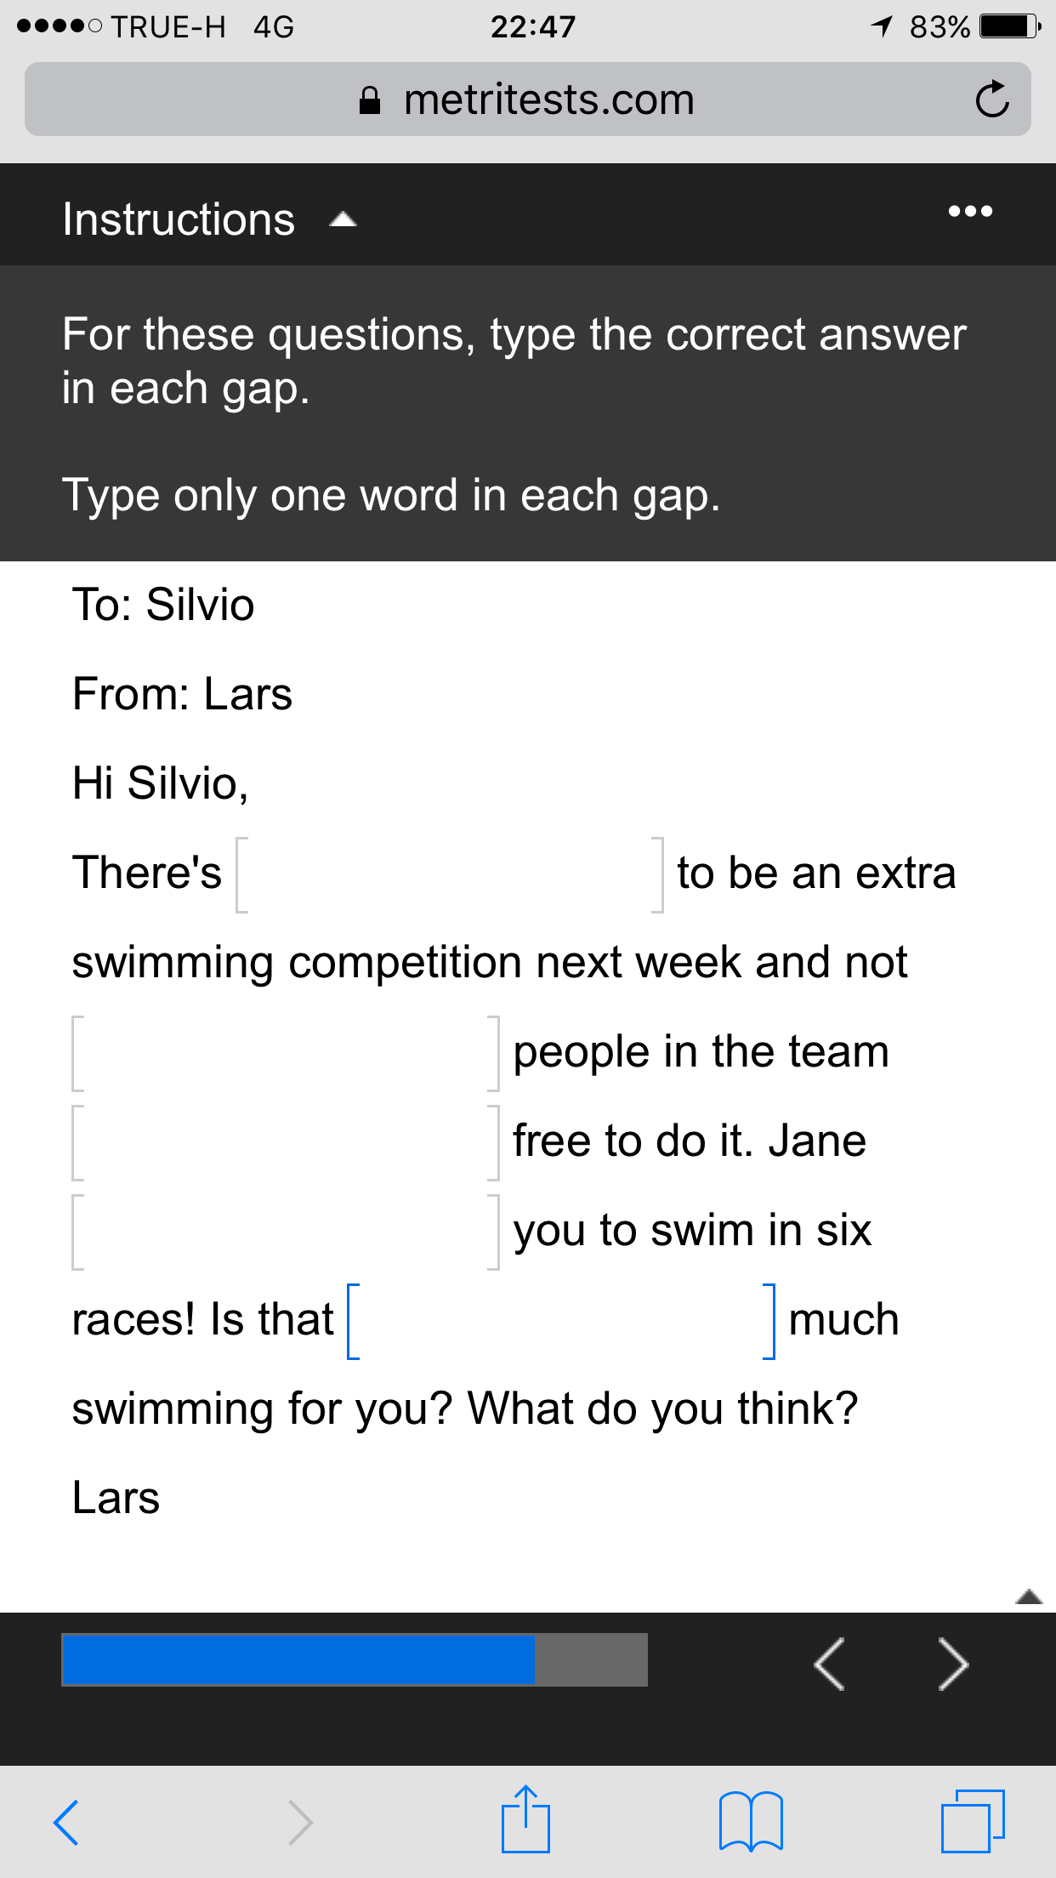Go to the next question arrow
Screen dimensions: 1056x1878
pyautogui.click(x=953, y=1664)
